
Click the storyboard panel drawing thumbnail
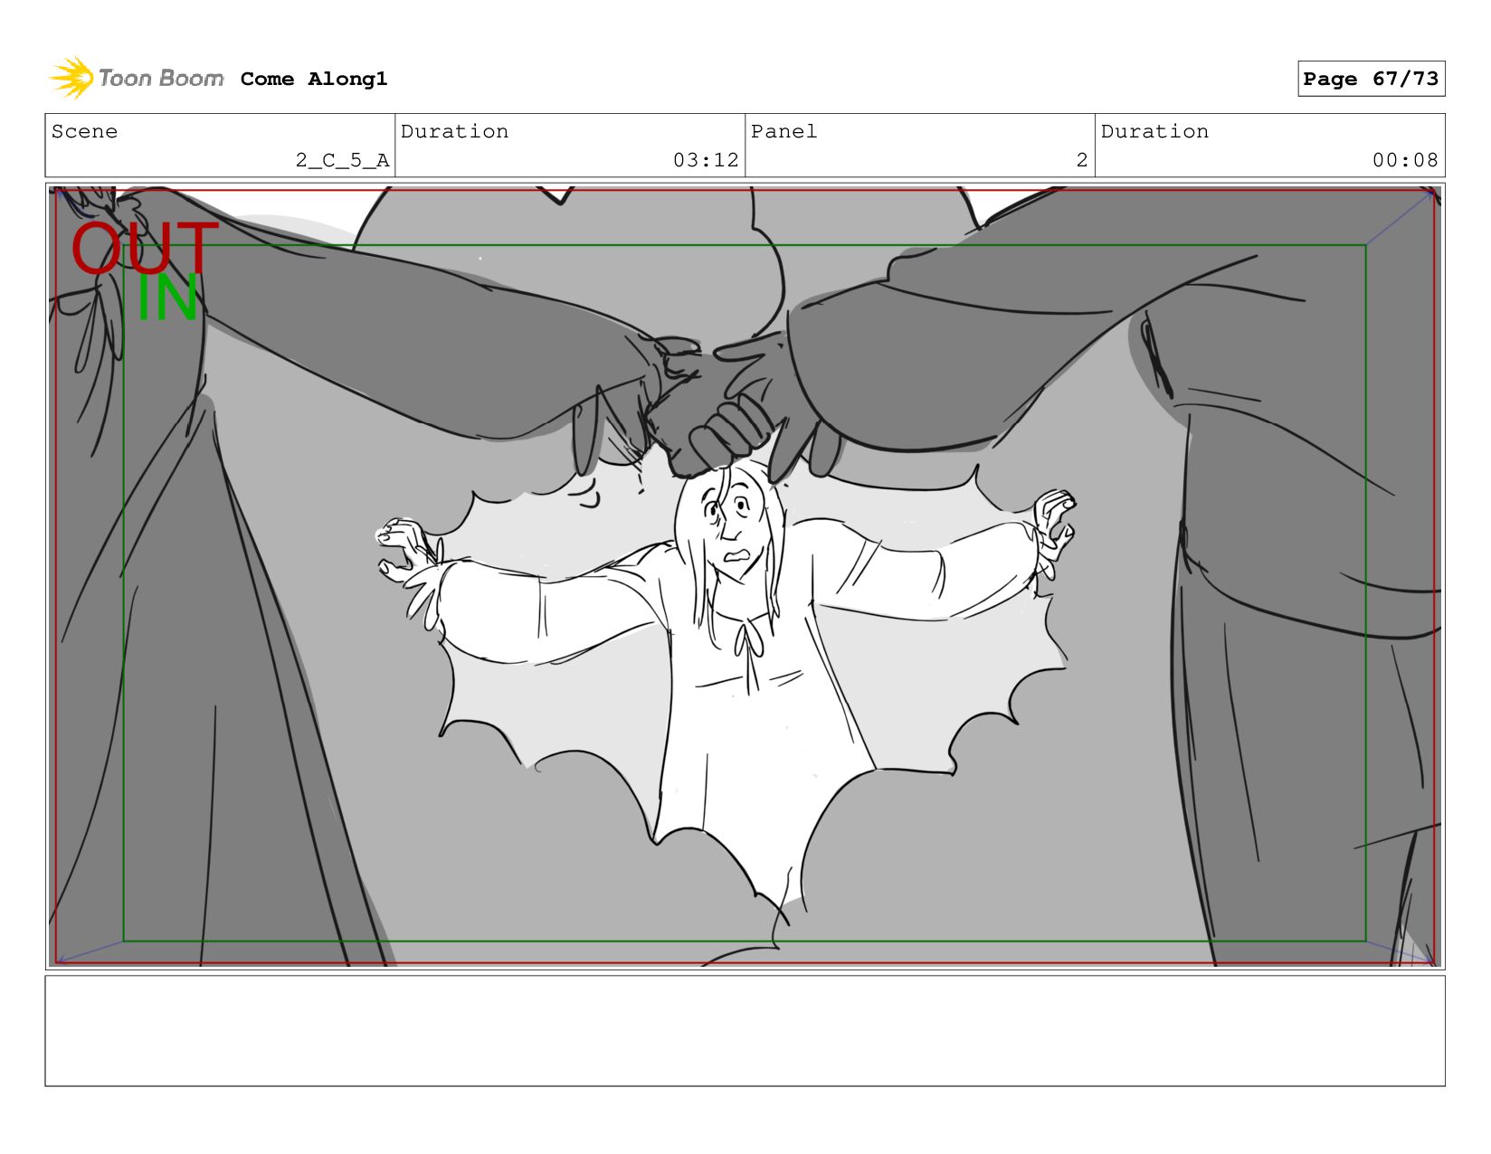point(745,576)
